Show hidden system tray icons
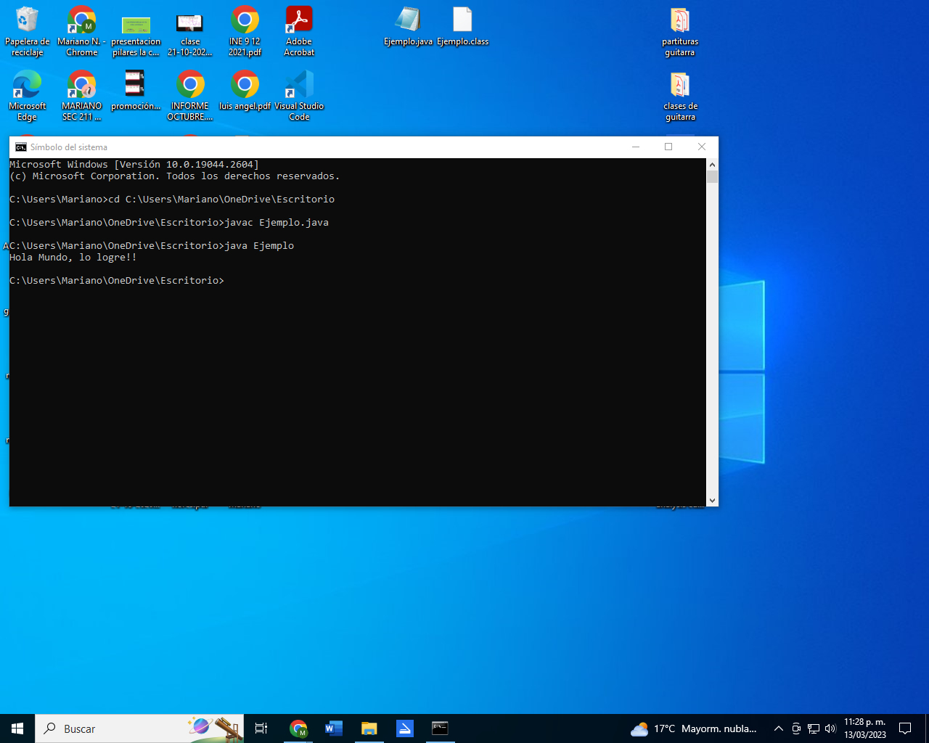929x743 pixels. [778, 728]
